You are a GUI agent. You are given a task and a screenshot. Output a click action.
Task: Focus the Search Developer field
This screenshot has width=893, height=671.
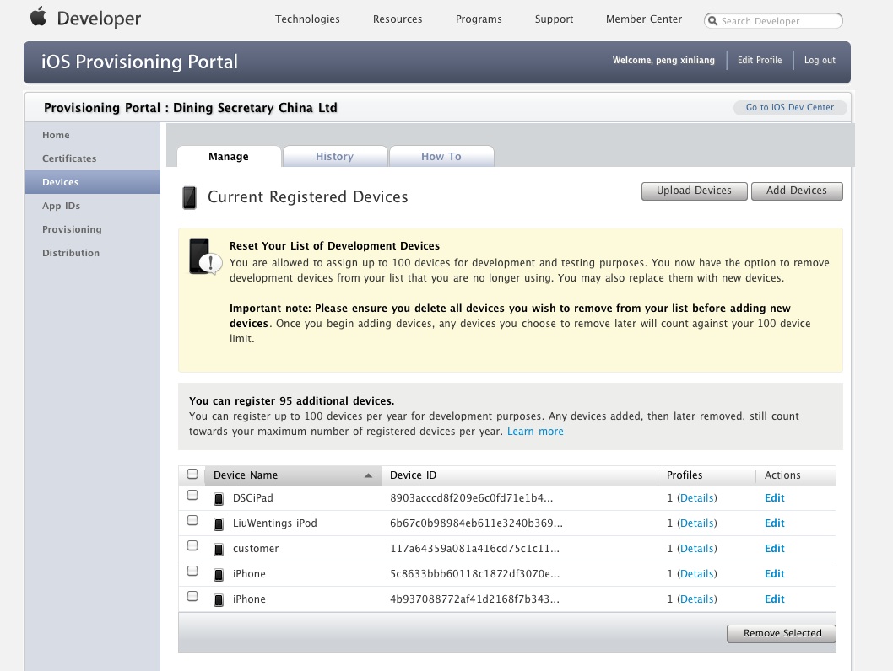(773, 21)
